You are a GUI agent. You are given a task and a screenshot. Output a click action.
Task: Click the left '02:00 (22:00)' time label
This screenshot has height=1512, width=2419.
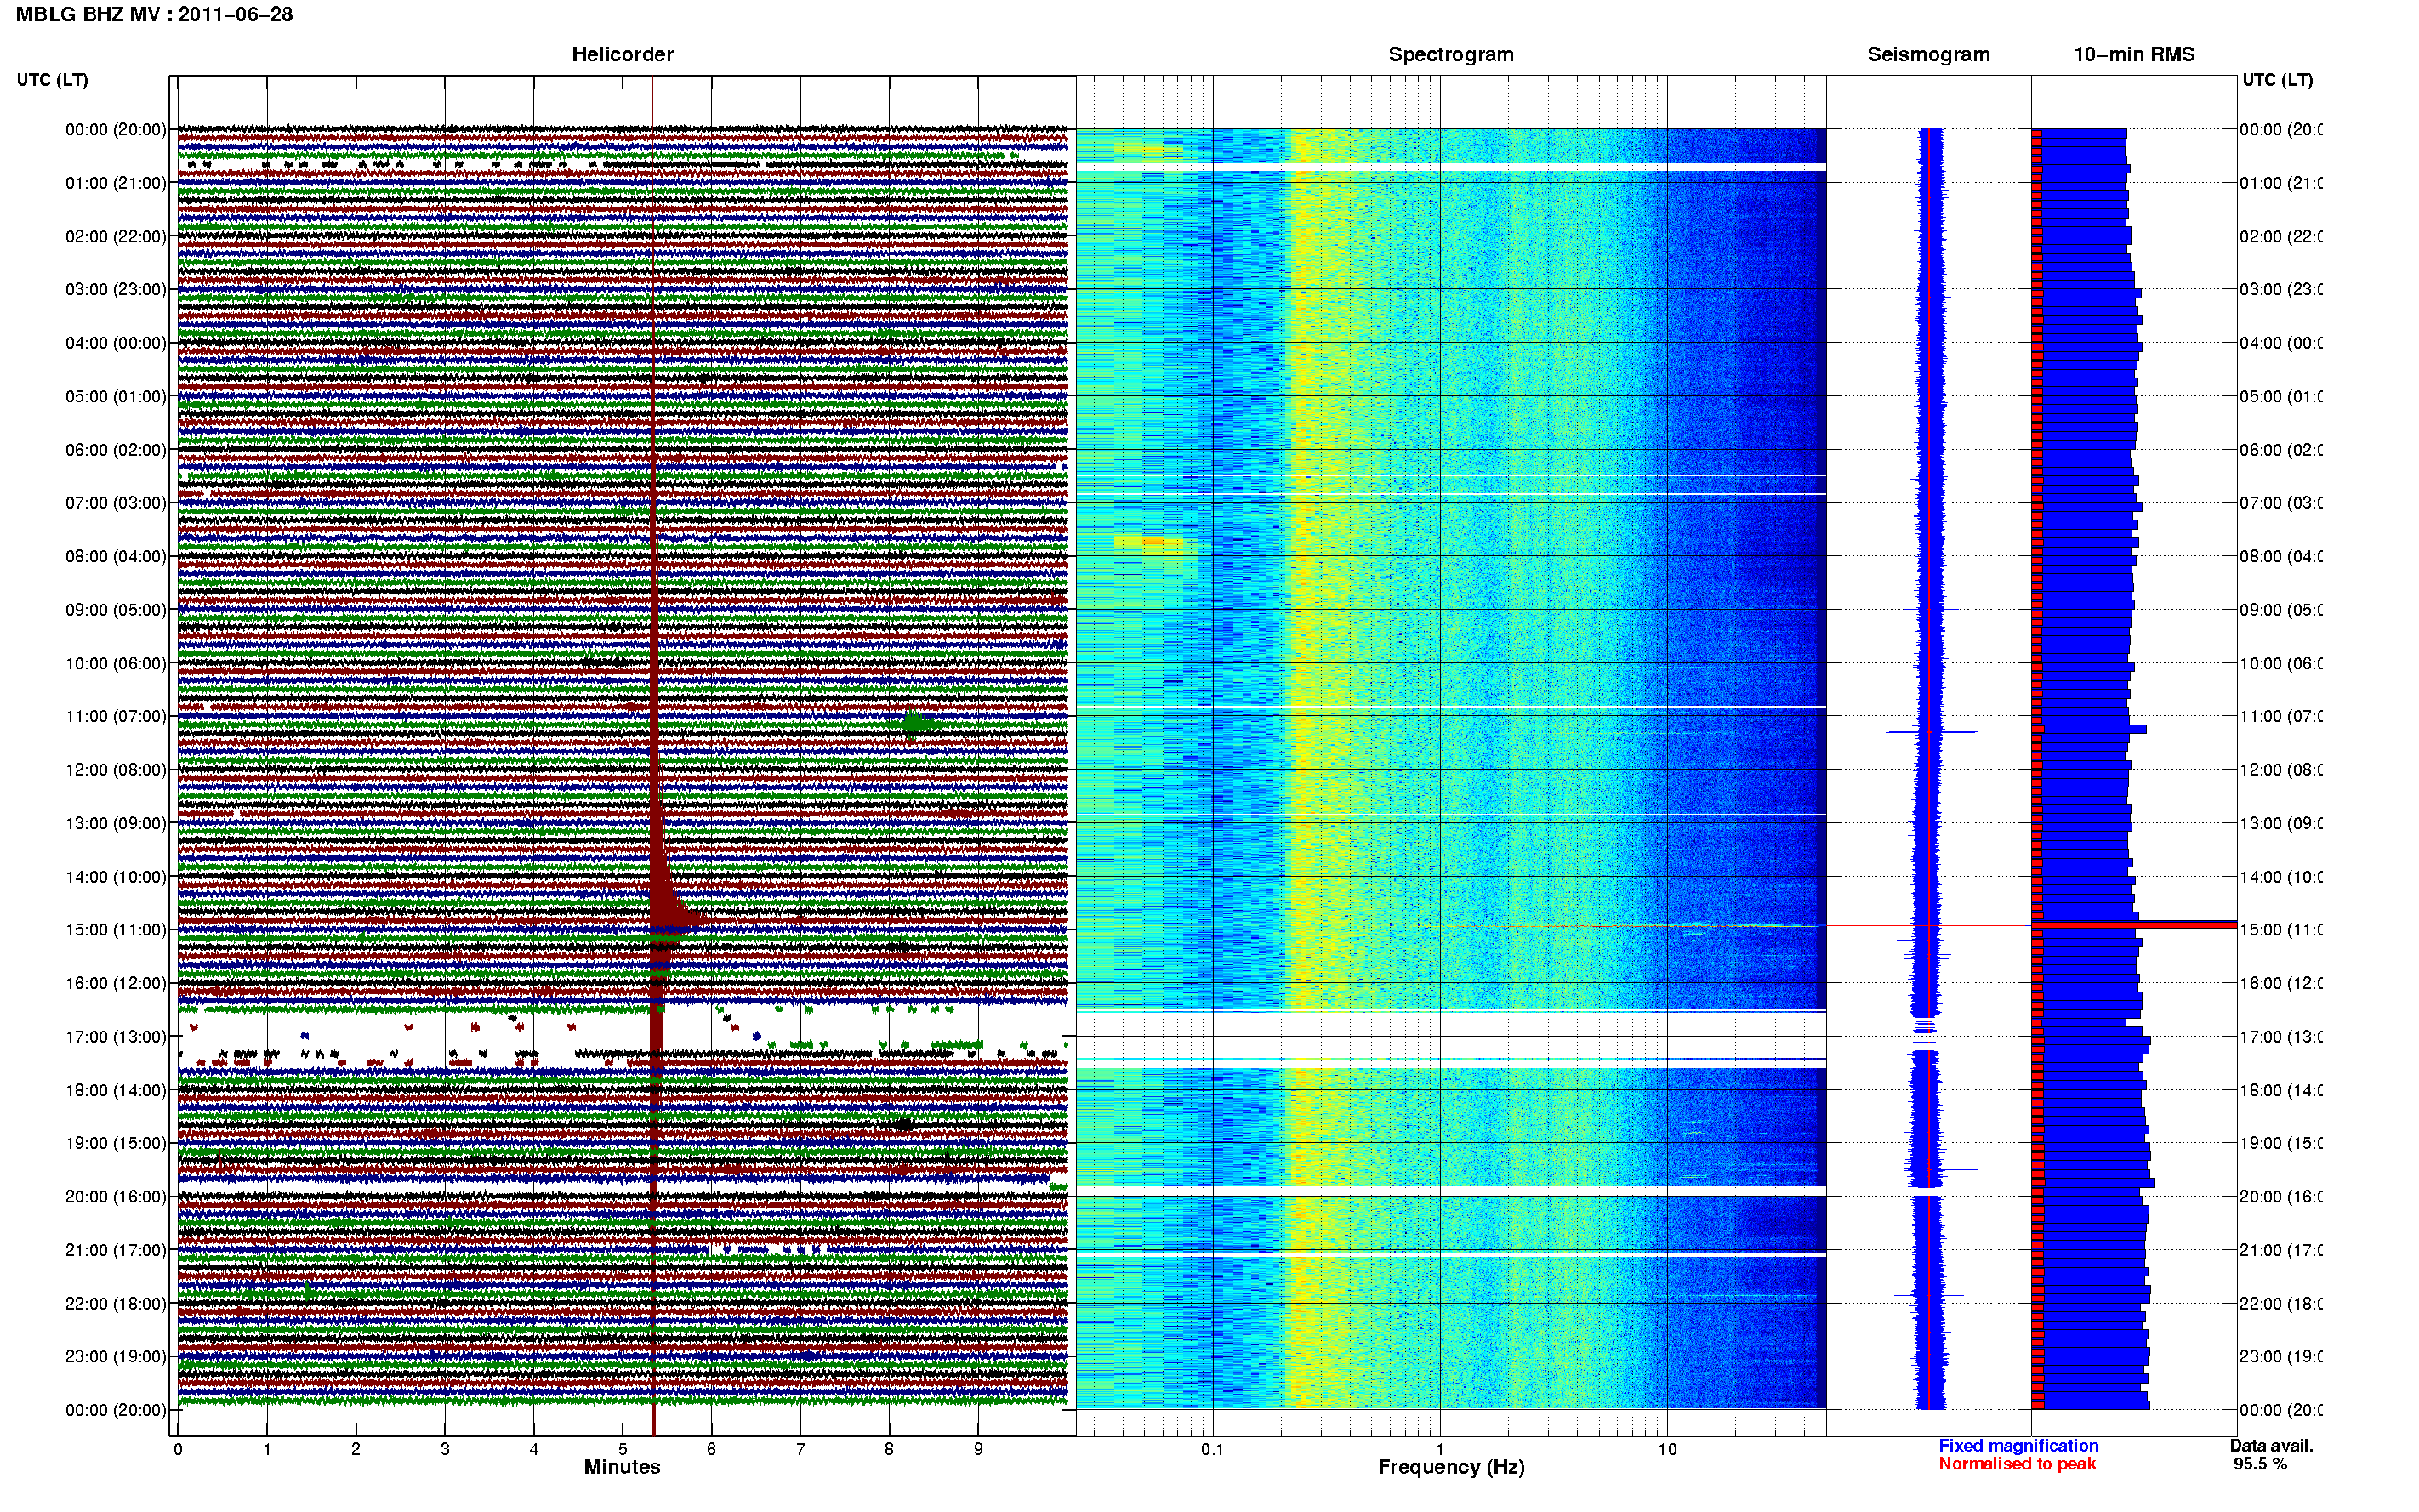tap(116, 236)
